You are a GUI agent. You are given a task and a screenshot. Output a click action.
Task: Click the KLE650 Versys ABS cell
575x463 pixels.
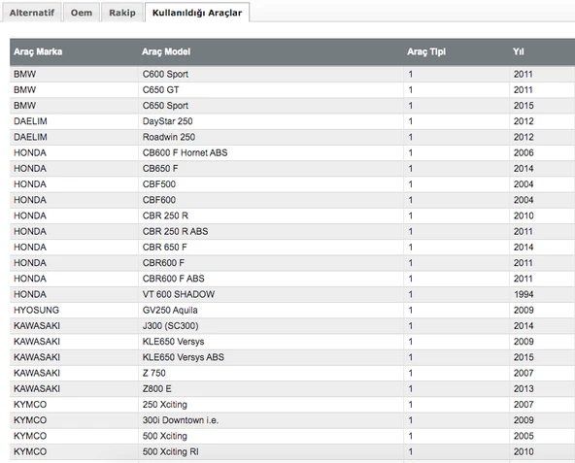271,358
